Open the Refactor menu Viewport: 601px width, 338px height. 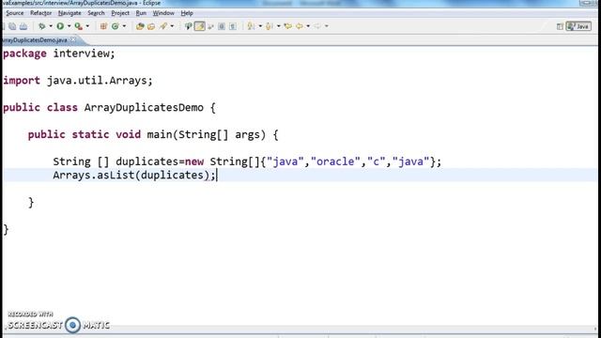(40, 13)
